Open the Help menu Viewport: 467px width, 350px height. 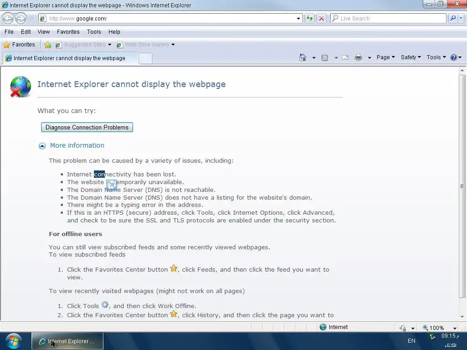114,32
